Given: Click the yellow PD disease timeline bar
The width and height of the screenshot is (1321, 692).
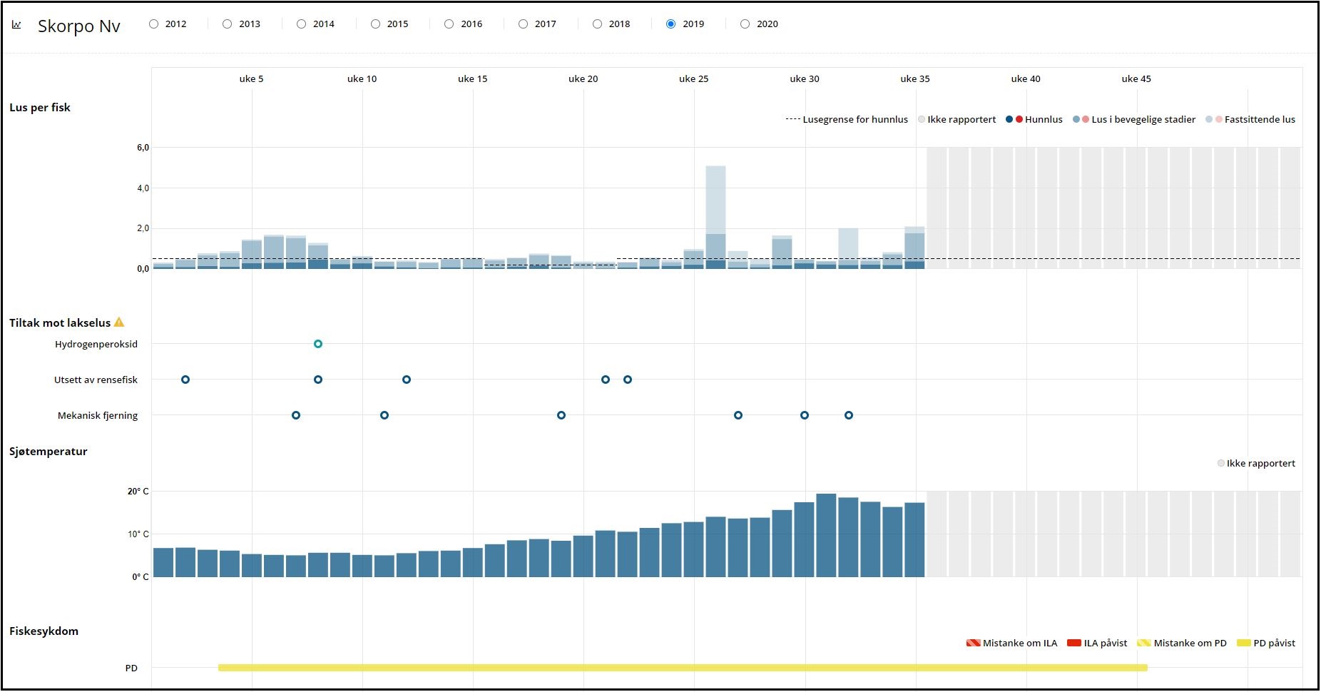Looking at the screenshot, I should click(682, 668).
